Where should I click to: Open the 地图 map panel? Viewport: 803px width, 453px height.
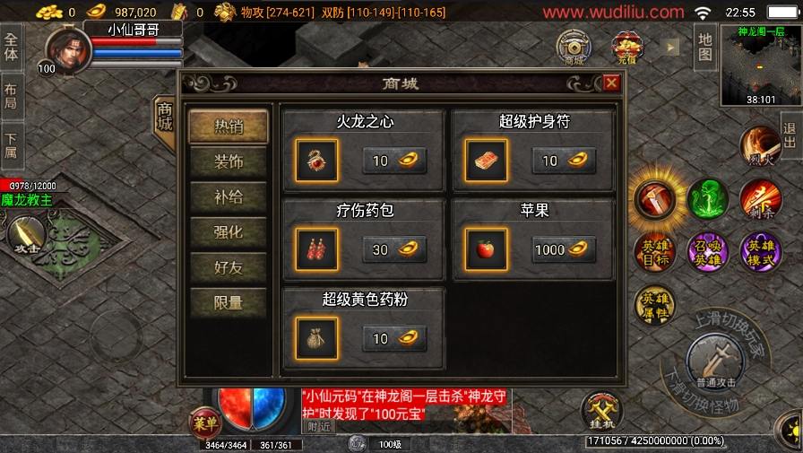705,47
